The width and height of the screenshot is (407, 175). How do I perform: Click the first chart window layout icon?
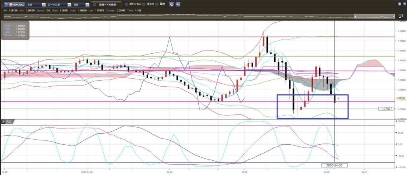point(171,4)
